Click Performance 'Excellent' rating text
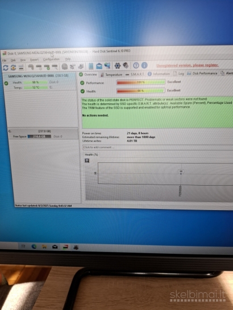233x310 pixels. (x=174, y=82)
